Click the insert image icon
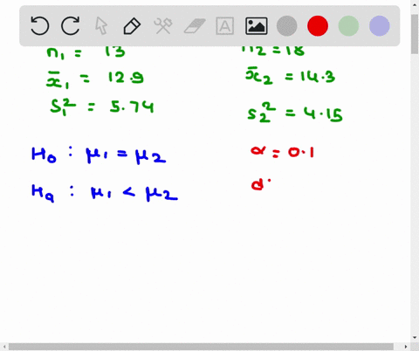 (x=256, y=26)
